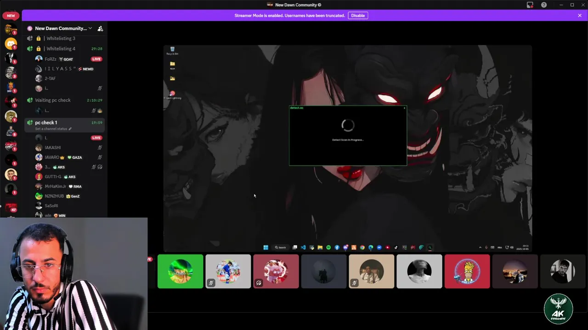Select the participant tile with soccer player avatar
Viewport: 588px width, 330px height.
[228, 271]
